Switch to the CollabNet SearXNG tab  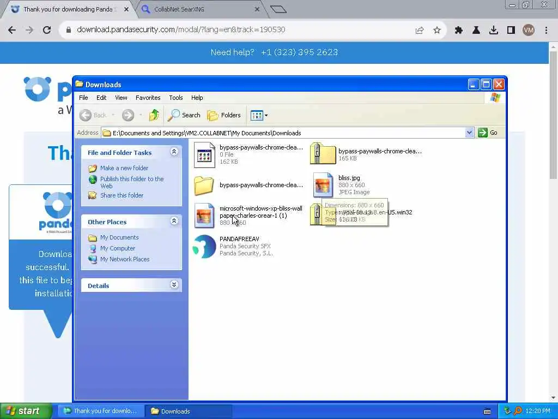click(x=199, y=9)
